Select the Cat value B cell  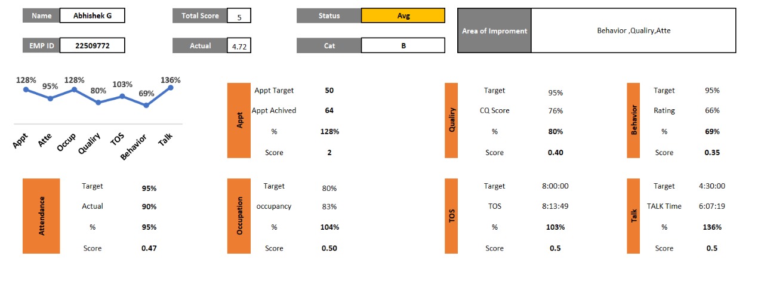(x=403, y=45)
